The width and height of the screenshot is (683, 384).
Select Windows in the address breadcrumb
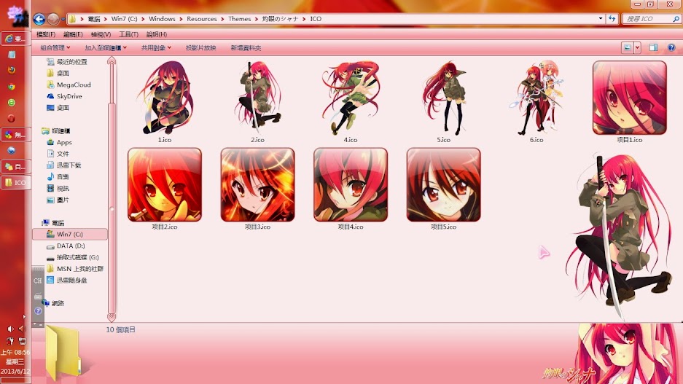(162, 19)
